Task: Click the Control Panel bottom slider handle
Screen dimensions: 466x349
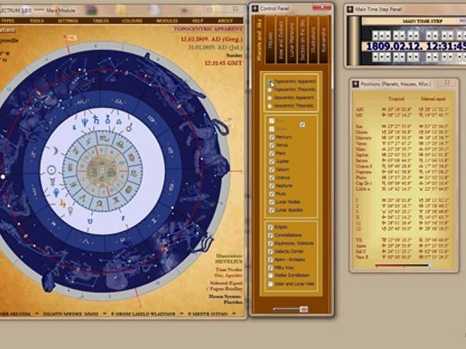Action: pos(304,309)
